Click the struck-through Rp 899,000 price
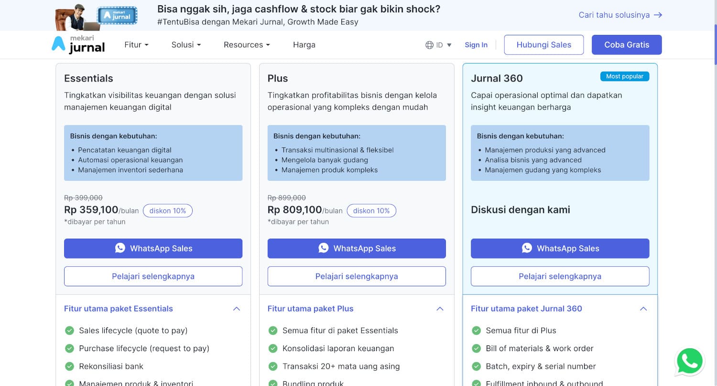 click(287, 198)
